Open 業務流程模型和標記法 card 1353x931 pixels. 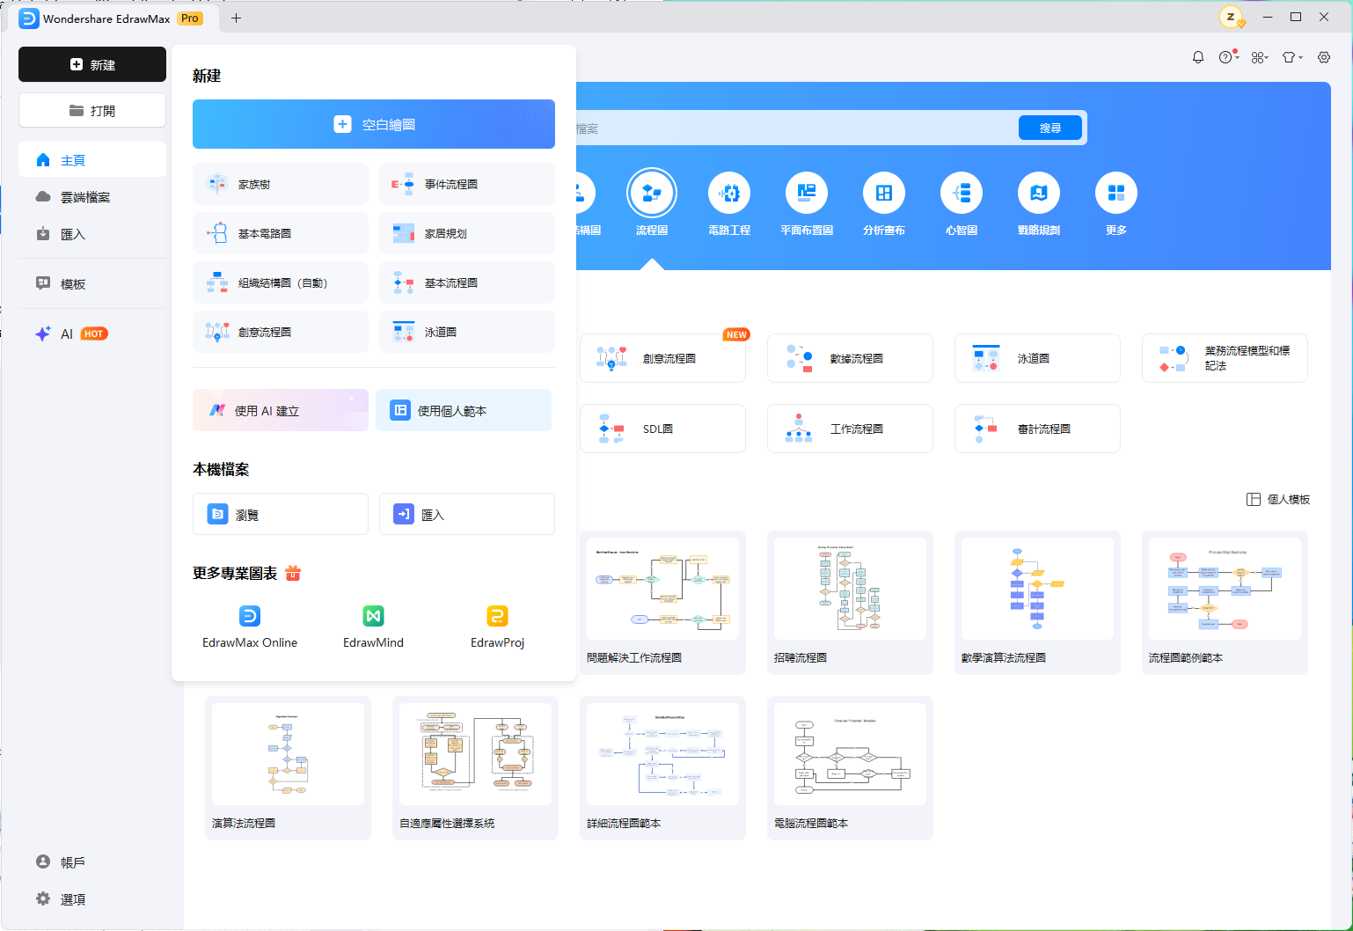[x=1225, y=358]
